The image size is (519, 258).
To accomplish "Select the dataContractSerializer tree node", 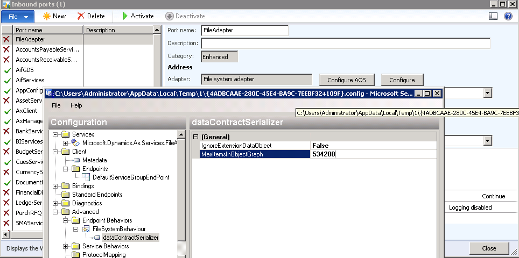I will [x=130, y=238].
